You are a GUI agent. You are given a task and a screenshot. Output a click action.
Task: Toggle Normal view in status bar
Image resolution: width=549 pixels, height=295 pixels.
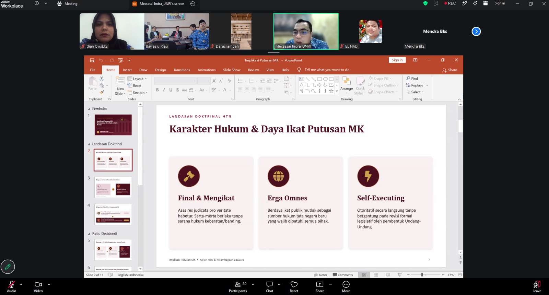(364, 275)
